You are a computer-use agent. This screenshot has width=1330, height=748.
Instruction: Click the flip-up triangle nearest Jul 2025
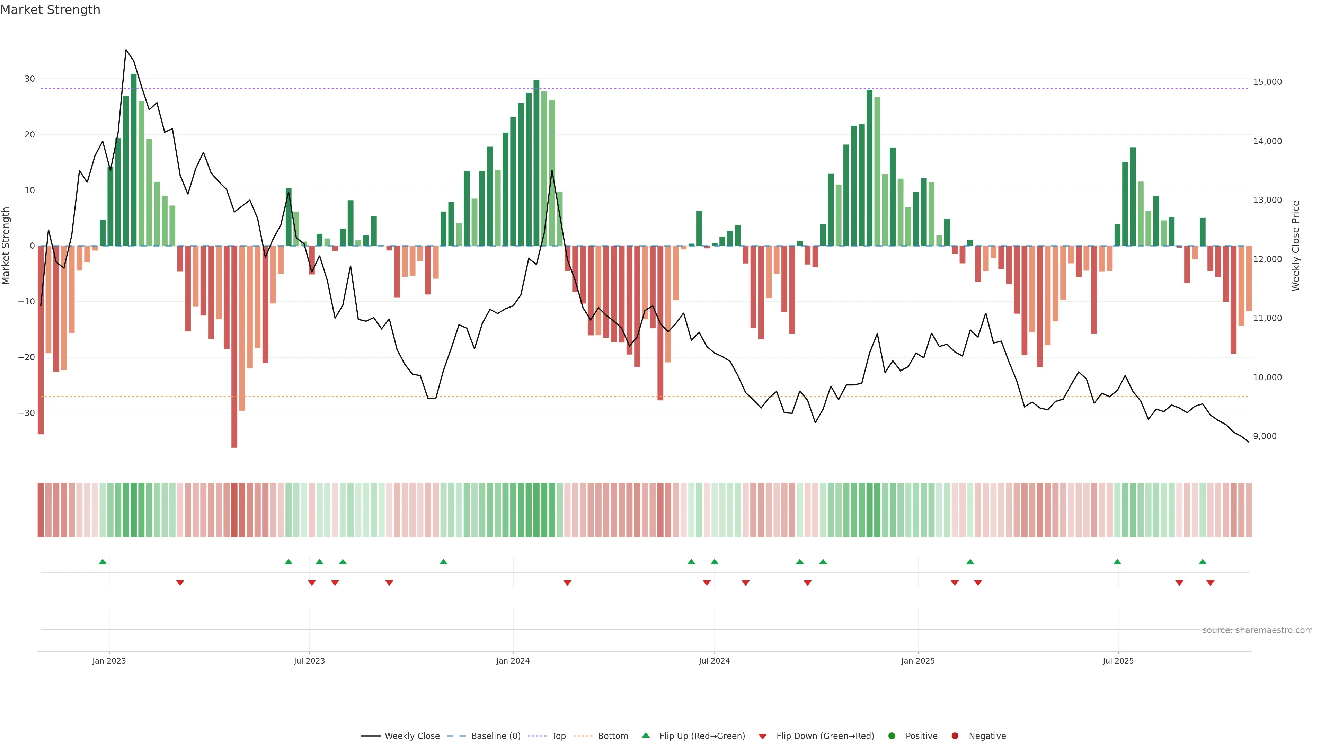pyautogui.click(x=1117, y=562)
